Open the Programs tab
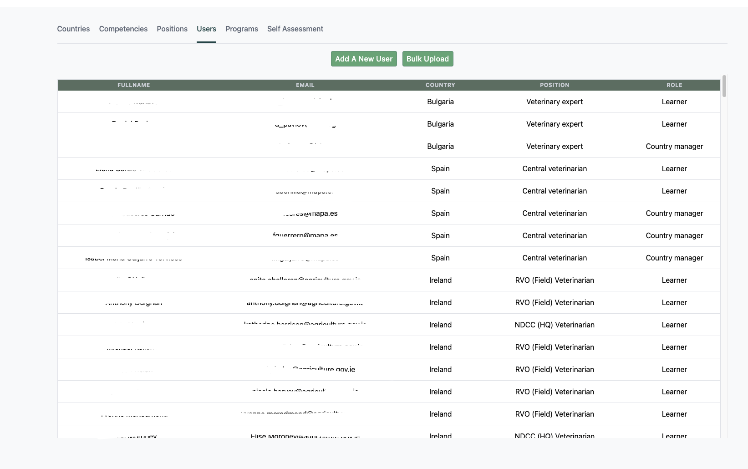Screen dimensions: 748x469 [x=242, y=29]
